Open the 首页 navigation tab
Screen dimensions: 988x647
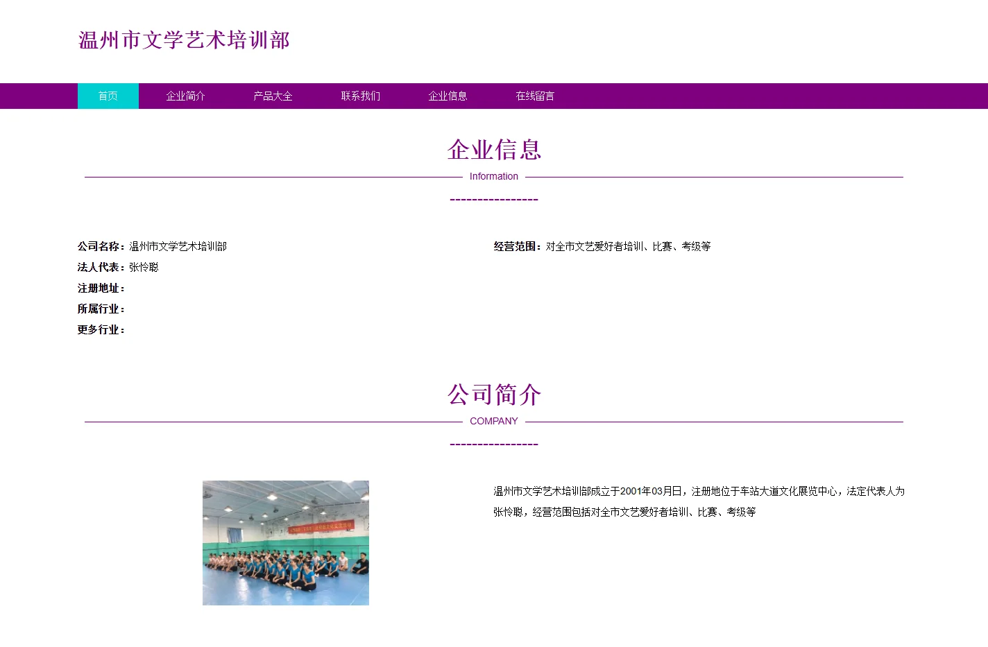coord(108,96)
